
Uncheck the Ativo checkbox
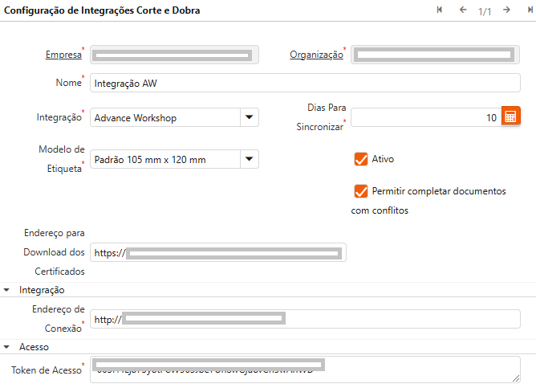point(360,159)
